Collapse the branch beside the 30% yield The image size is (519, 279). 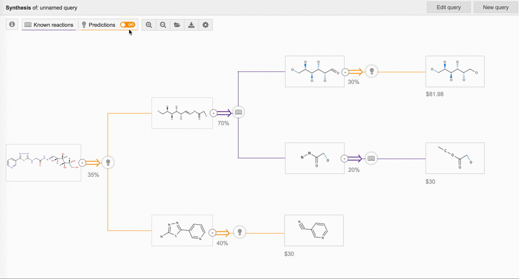pos(345,72)
